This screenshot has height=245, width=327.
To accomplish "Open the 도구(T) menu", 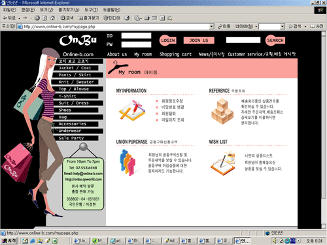I will tap(91, 10).
